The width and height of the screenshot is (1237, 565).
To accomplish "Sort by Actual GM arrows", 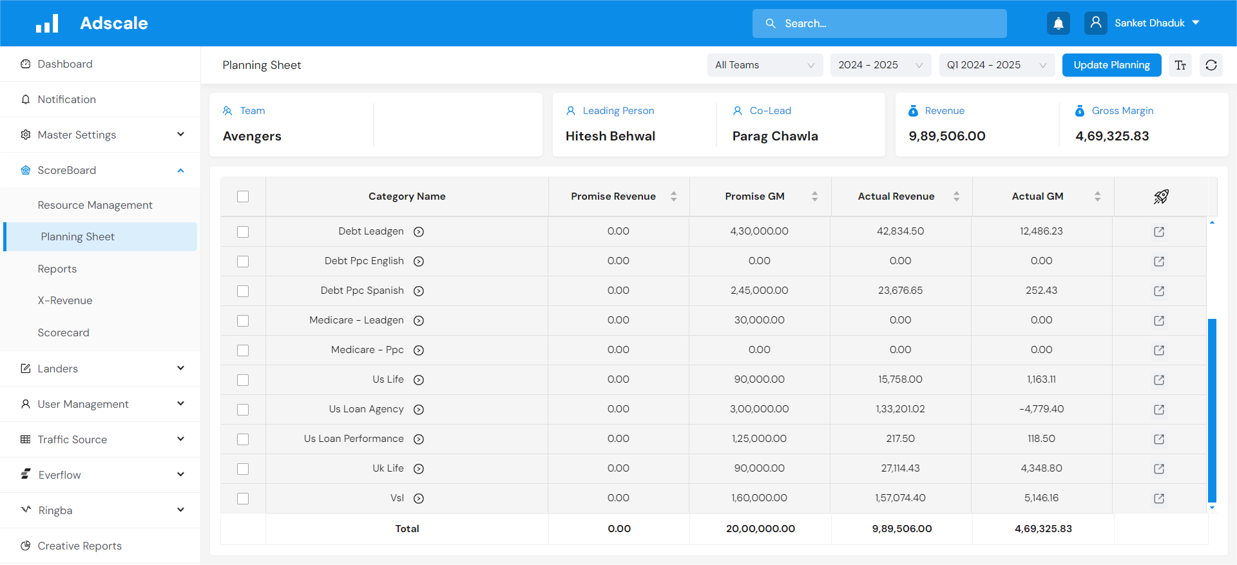I will click(1098, 196).
